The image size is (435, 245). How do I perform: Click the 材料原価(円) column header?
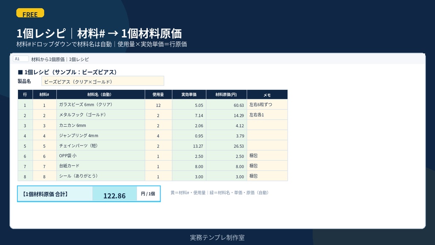tap(226, 94)
